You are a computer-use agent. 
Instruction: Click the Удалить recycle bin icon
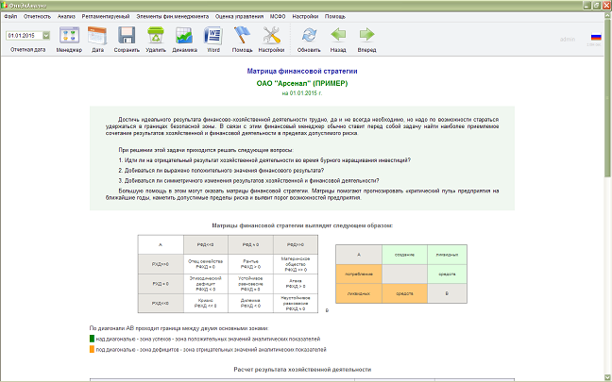pos(156,36)
